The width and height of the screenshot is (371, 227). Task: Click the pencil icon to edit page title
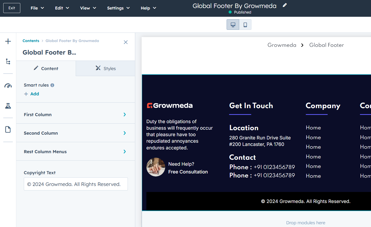point(285,5)
